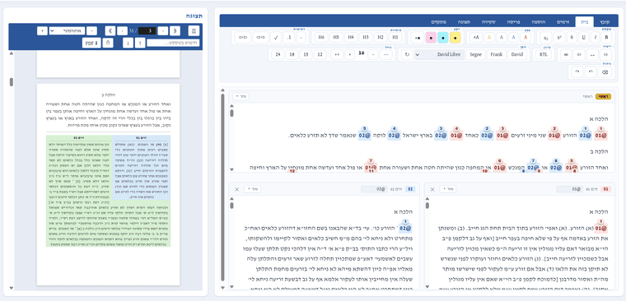Click the print icon in preview toolbar
This screenshot has width=626, height=301.
click(107, 43)
